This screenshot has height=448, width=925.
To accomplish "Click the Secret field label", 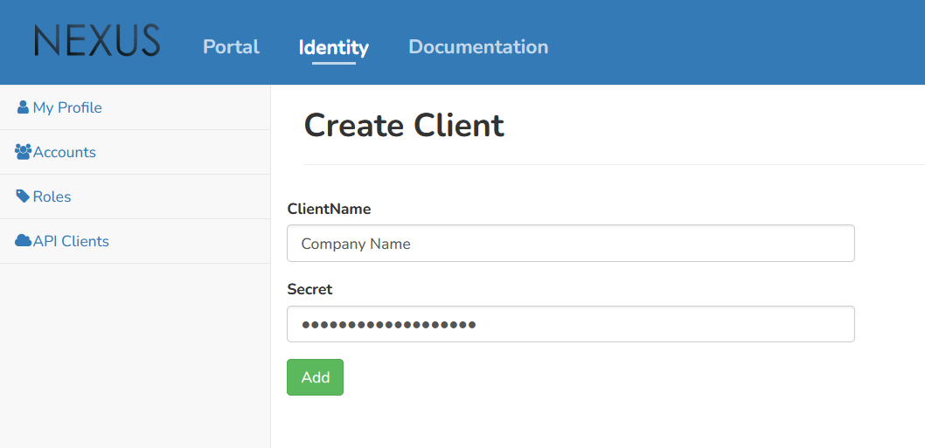I will coord(309,289).
